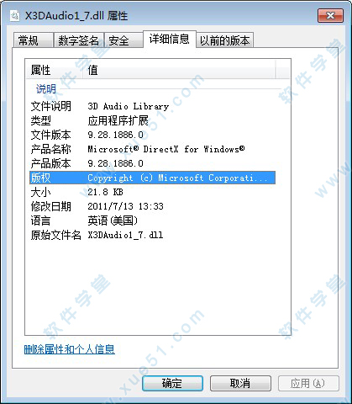Confirm with the 确定 button

click(x=172, y=383)
